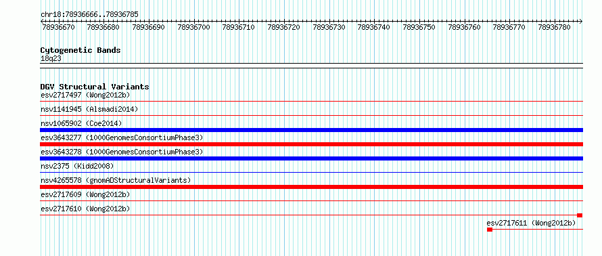
Task: Click red start block of esv2717611
Action: tap(490, 230)
